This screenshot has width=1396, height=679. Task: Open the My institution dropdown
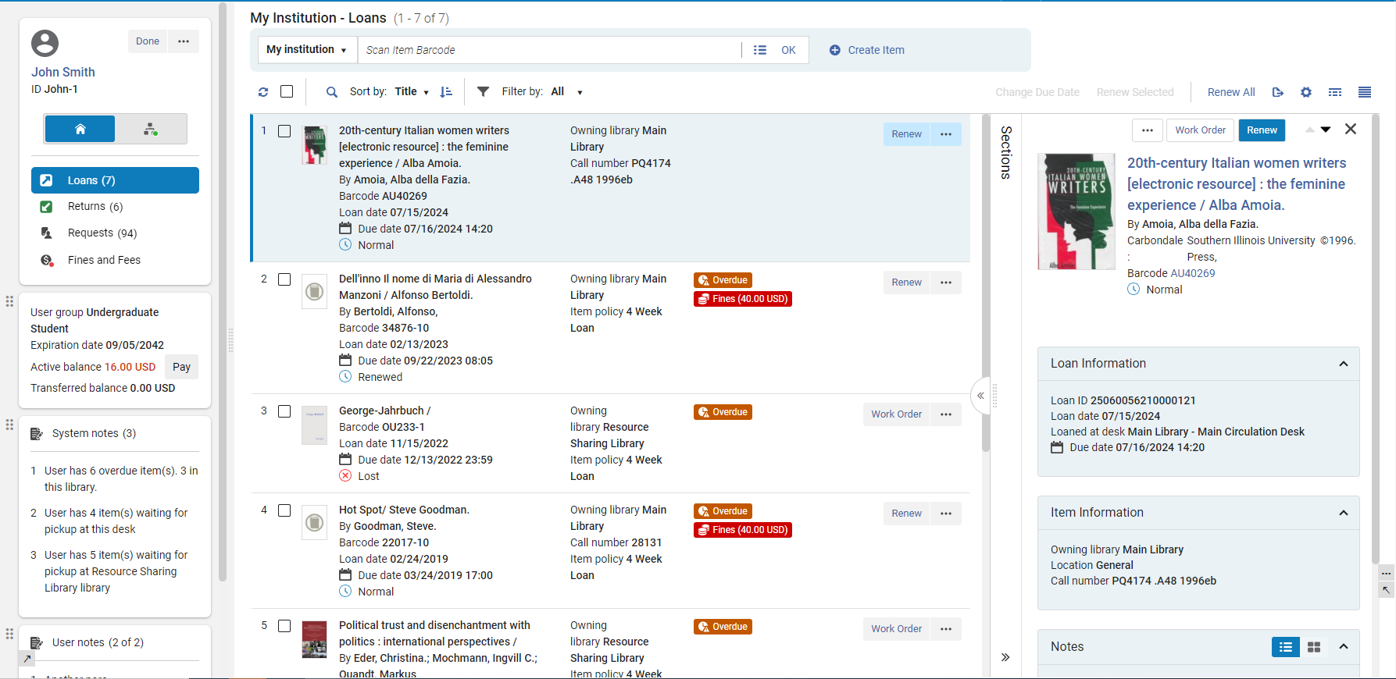click(305, 50)
